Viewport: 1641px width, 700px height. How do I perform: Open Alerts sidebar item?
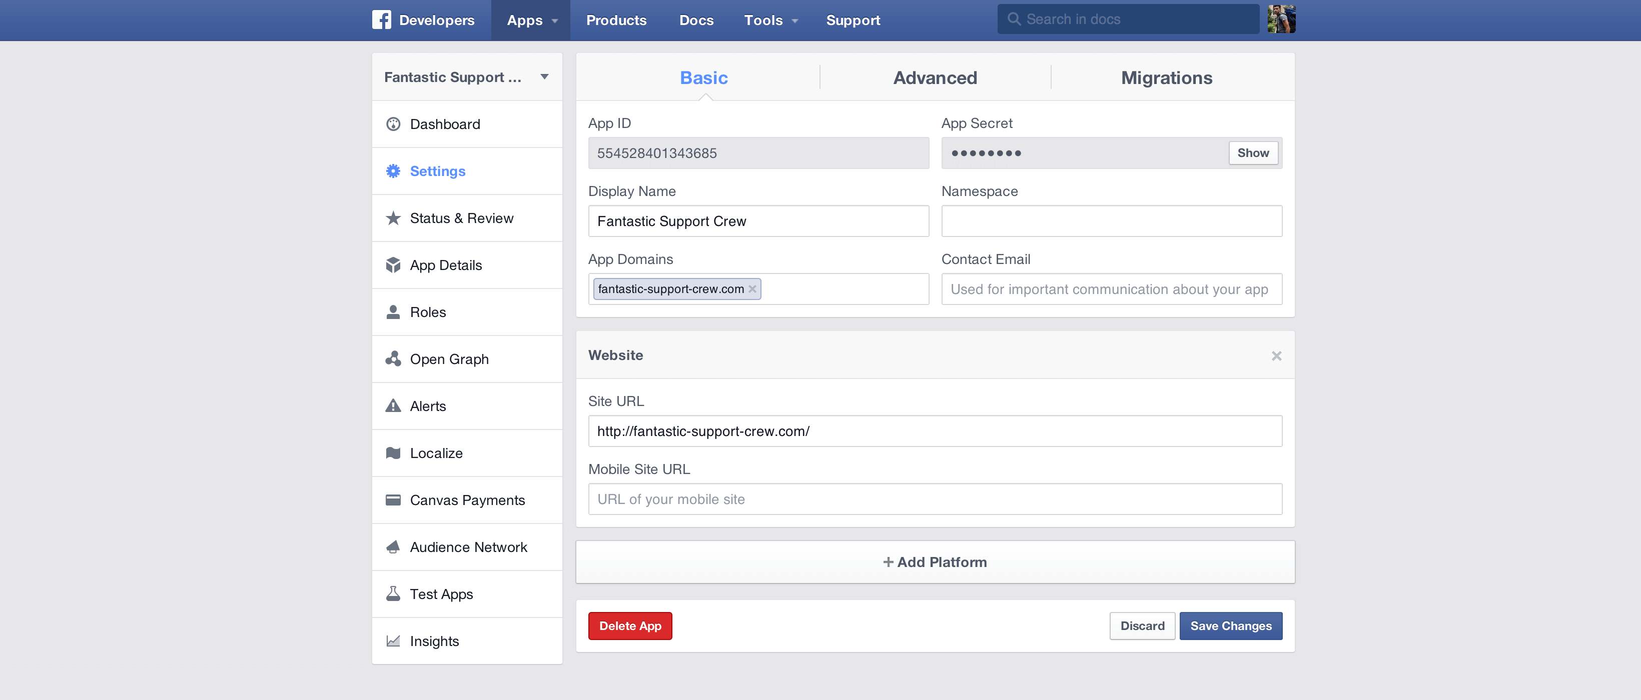tap(467, 406)
